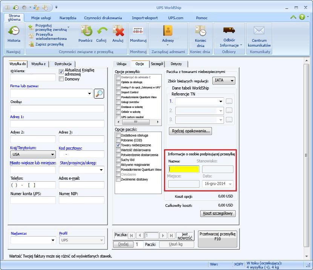
Task: Expand Odbiór Informacje dropdown arrow
Action: (x=241, y=45)
